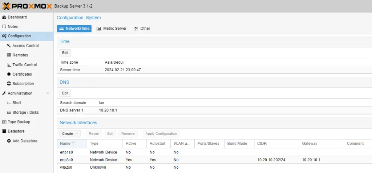Screen dimensions: 372x173
Task: Select the Datastore entry
Action: tap(27, 131)
